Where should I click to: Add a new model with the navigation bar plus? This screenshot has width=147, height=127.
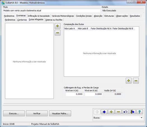click(x=111, y=112)
